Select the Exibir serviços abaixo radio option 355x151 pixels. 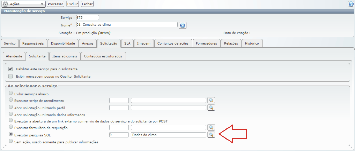[x=11, y=94]
